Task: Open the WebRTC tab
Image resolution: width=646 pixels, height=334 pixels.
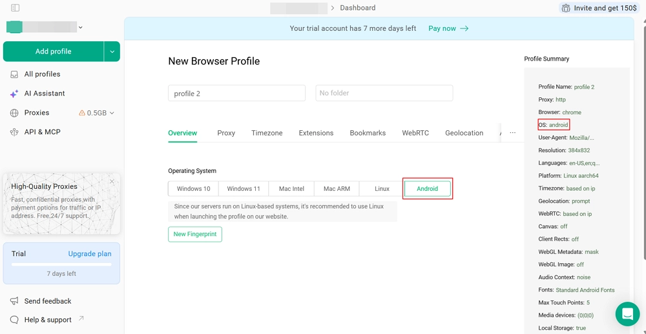Action: 415,133
